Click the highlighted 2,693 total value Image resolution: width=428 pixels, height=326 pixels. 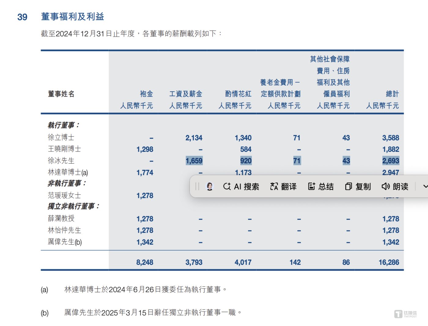pyautogui.click(x=390, y=161)
